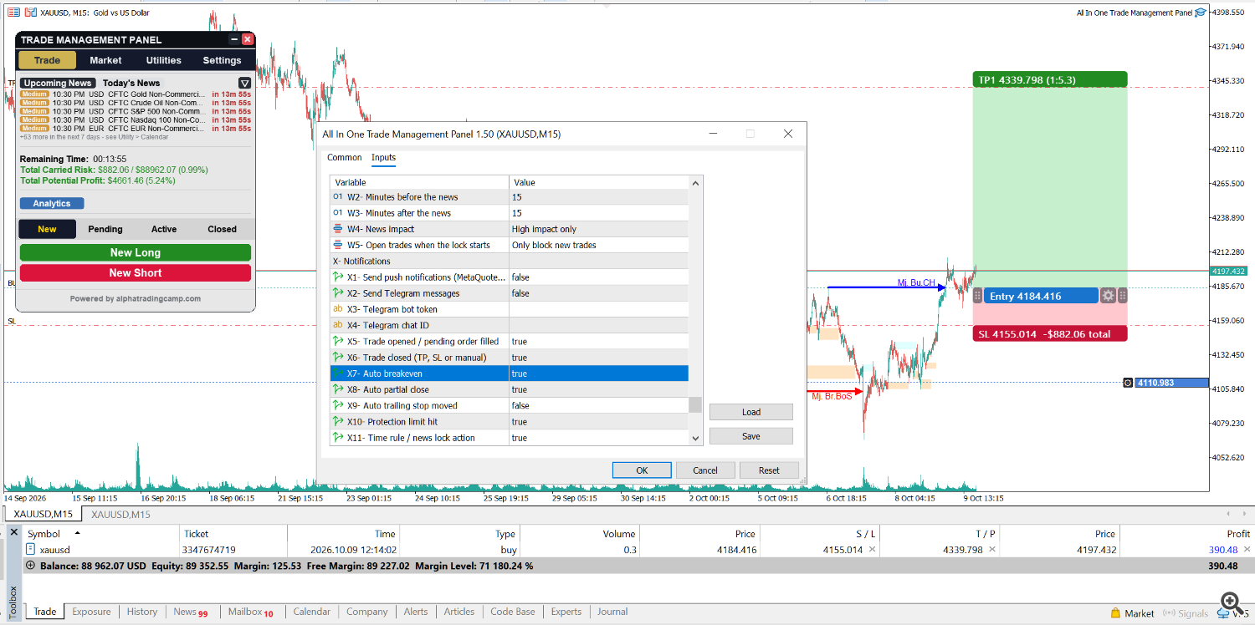The width and height of the screenshot is (1255, 625).
Task: Click the target icon beside 4110.983 price line
Action: pos(1128,383)
